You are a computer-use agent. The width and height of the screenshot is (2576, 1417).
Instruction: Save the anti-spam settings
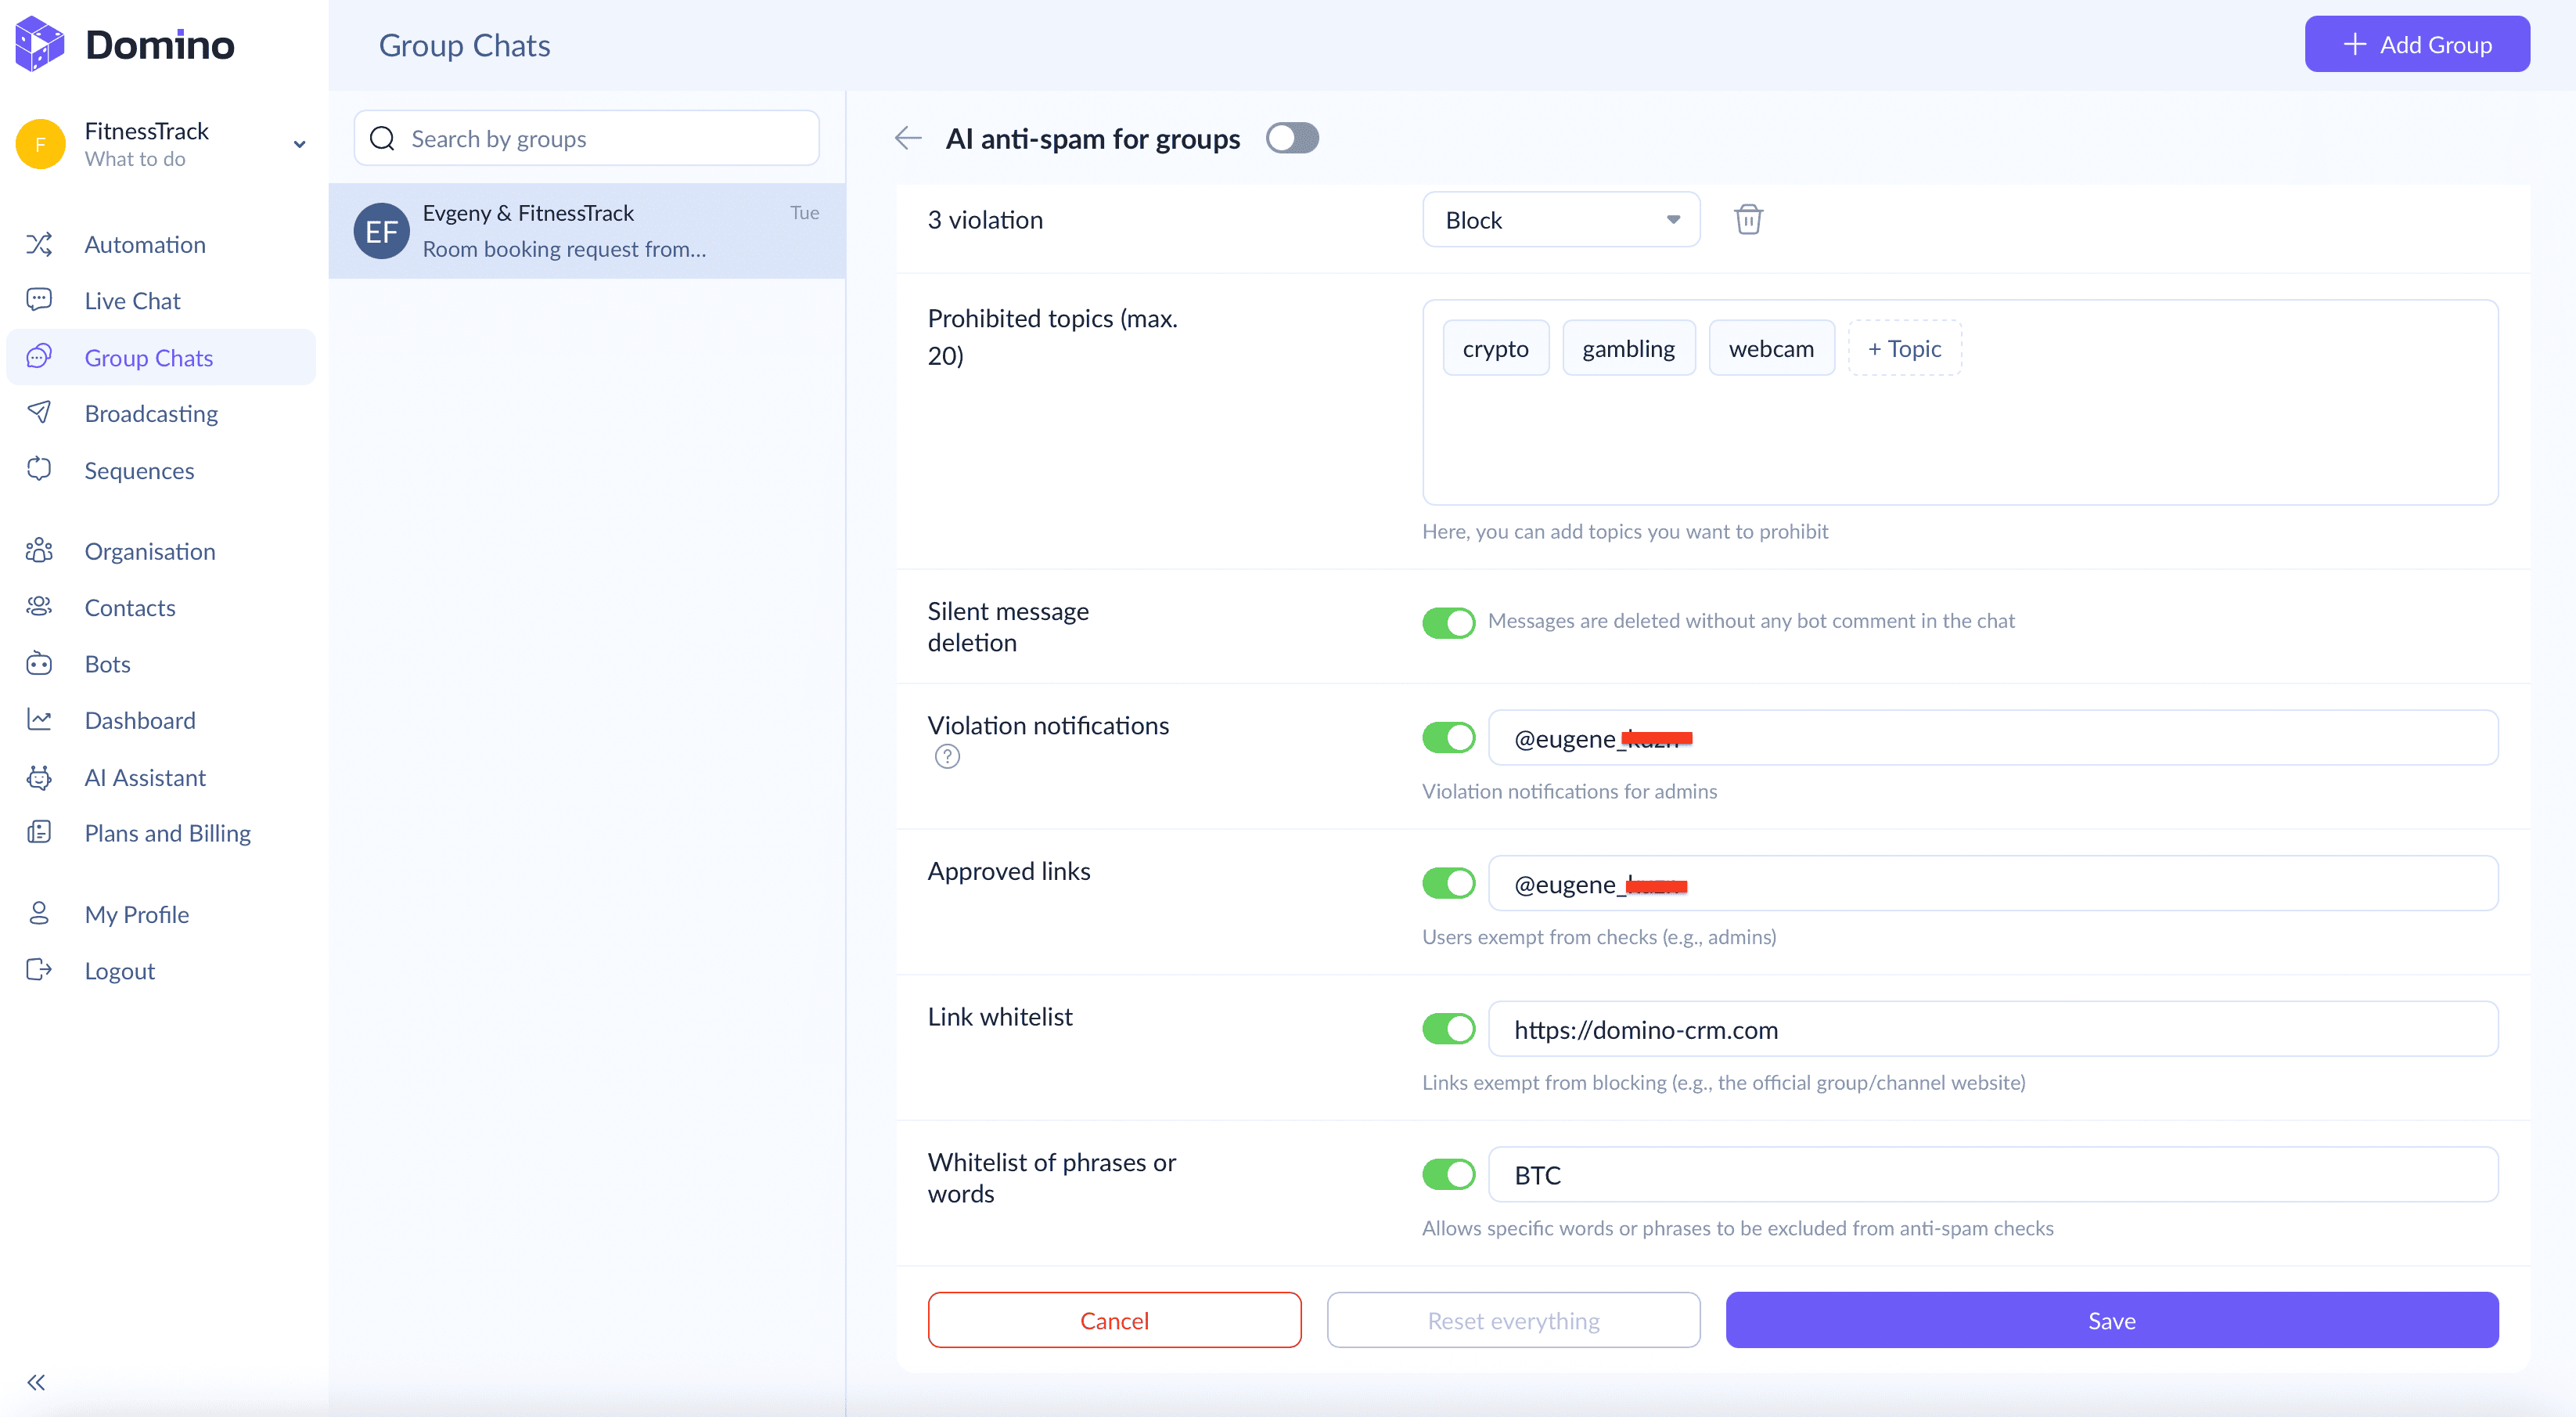click(x=2112, y=1321)
